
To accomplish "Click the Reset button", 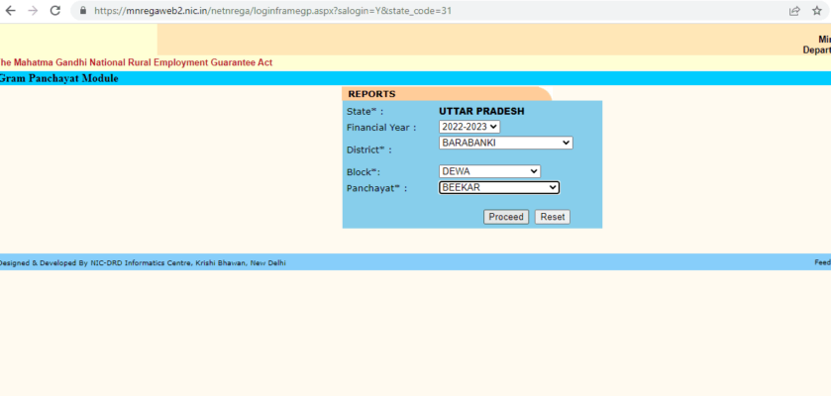I will pyautogui.click(x=552, y=217).
